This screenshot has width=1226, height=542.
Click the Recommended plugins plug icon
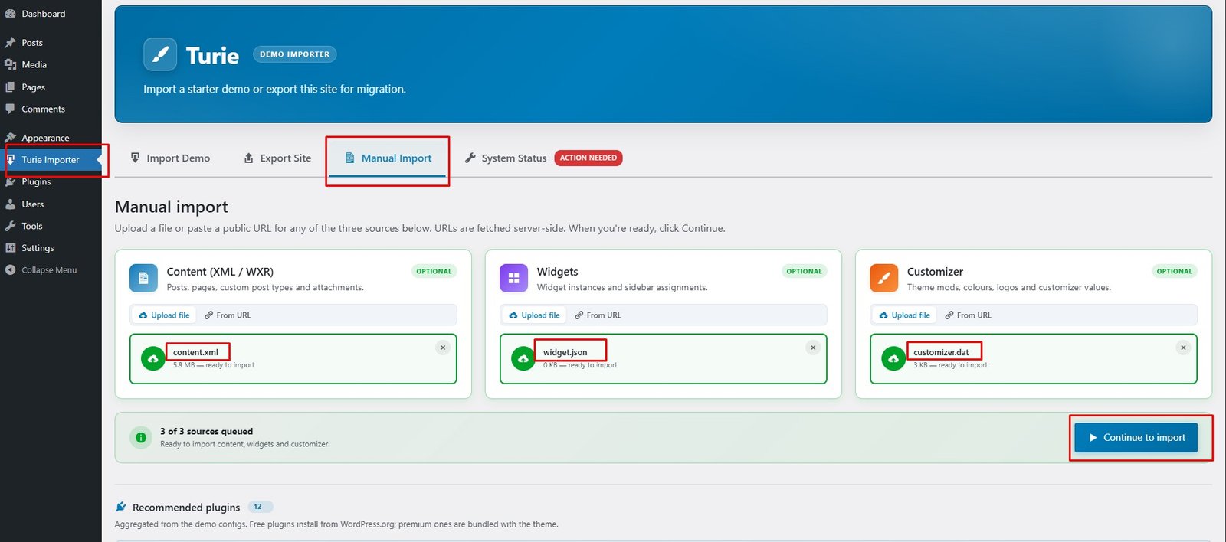coord(121,507)
